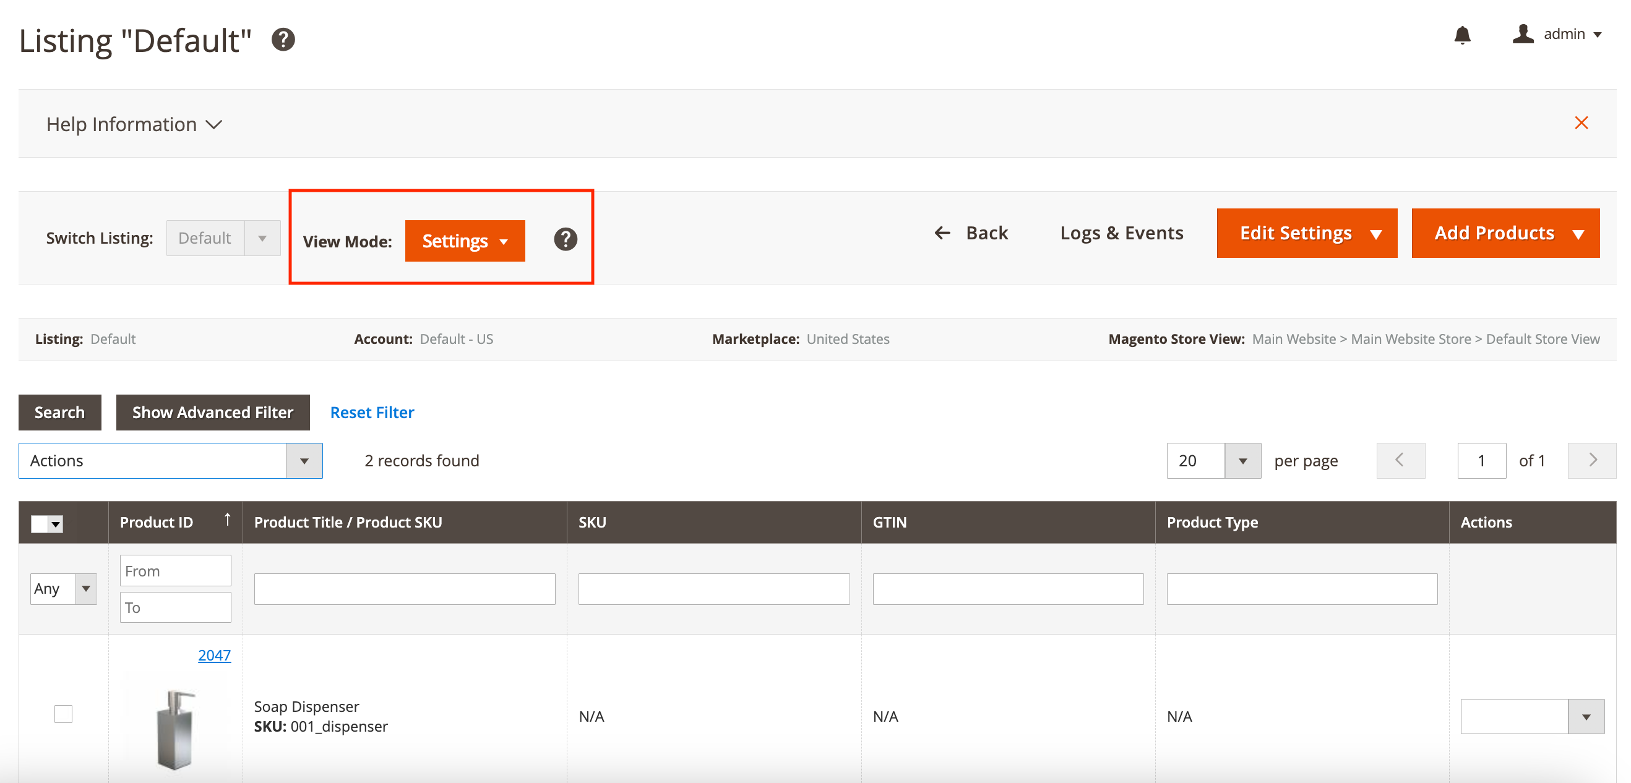This screenshot has width=1631, height=783.
Task: Click help icon next to Listing title
Action: [283, 40]
